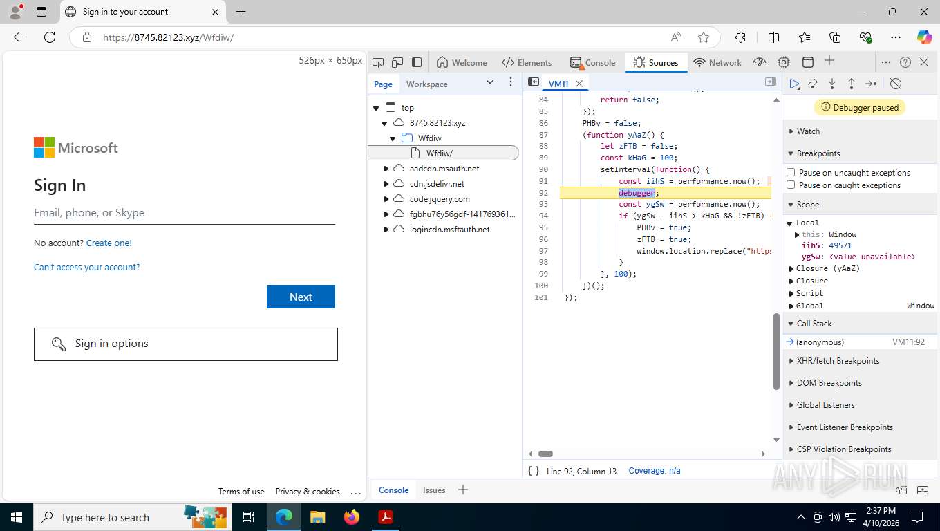940x531 pixels.
Task: Switch to Workspace navigator tab
Action: pos(426,84)
